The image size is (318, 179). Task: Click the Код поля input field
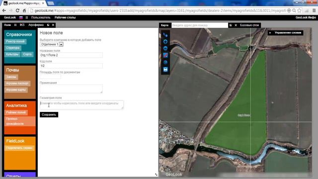point(71,66)
